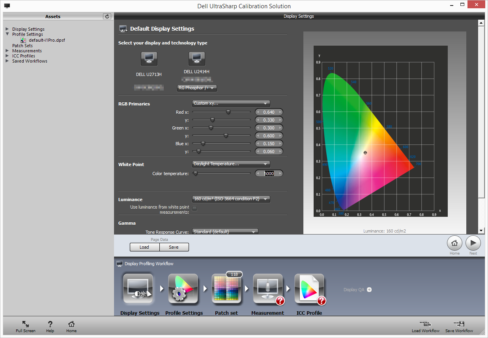Click the Assets panel refresh icon

(107, 16)
